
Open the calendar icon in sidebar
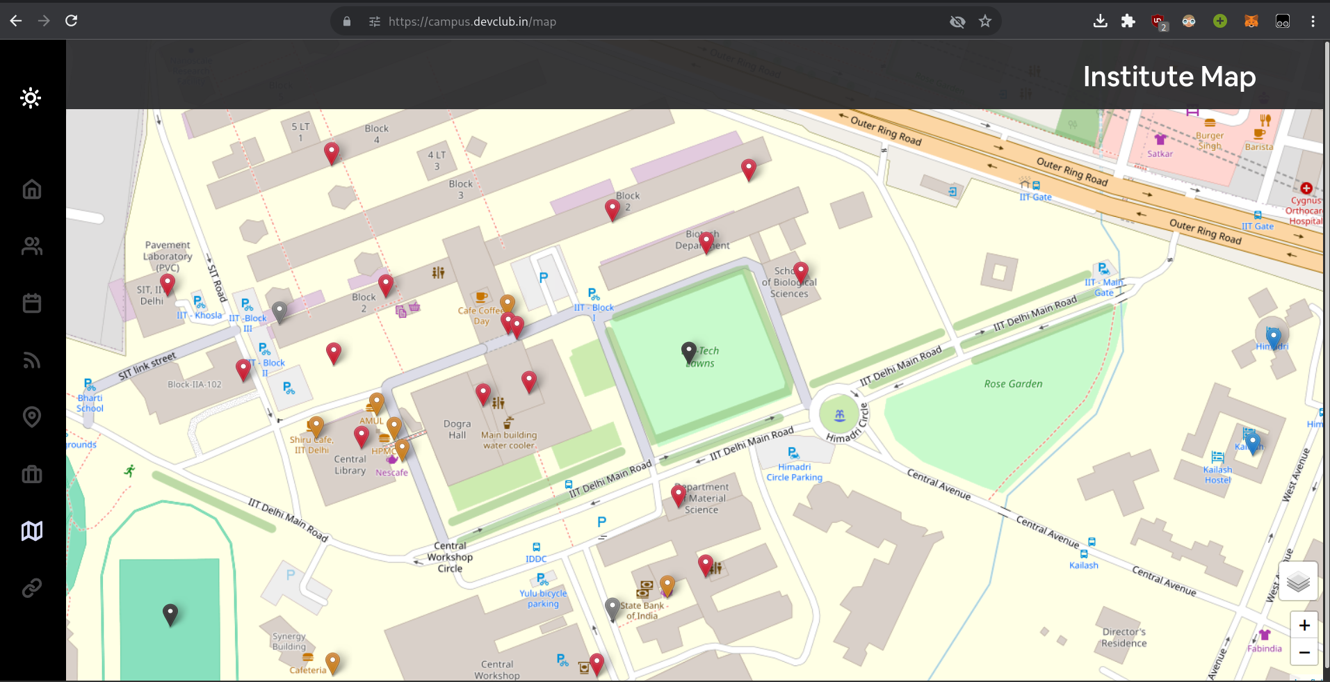pos(32,303)
